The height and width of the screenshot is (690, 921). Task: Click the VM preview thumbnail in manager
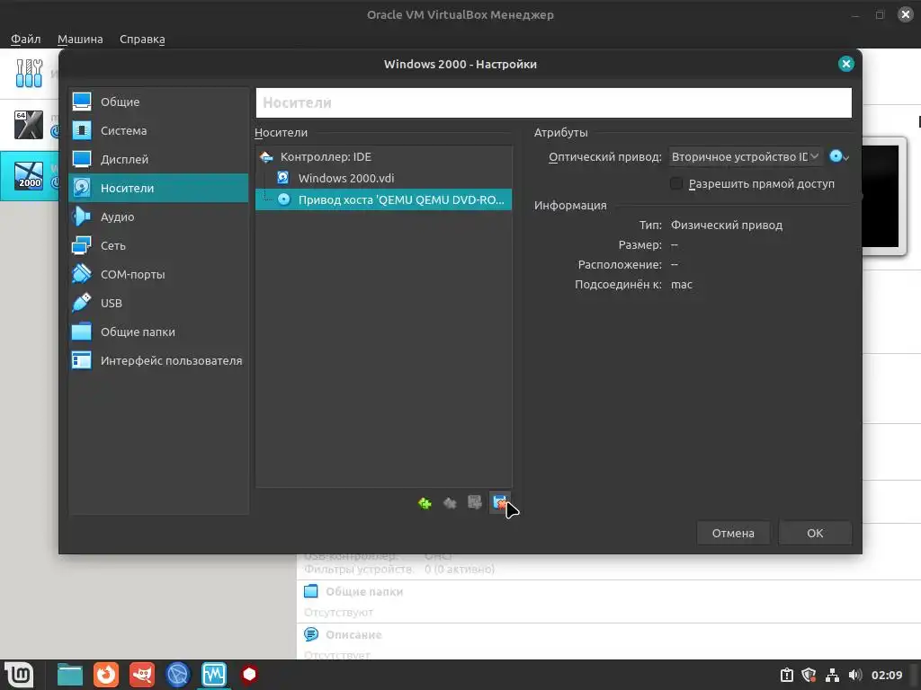884,196
